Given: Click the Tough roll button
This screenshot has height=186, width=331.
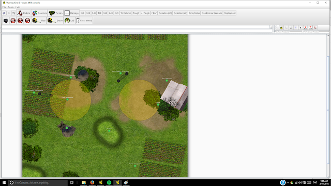Looking at the screenshot, I should 136,13.
